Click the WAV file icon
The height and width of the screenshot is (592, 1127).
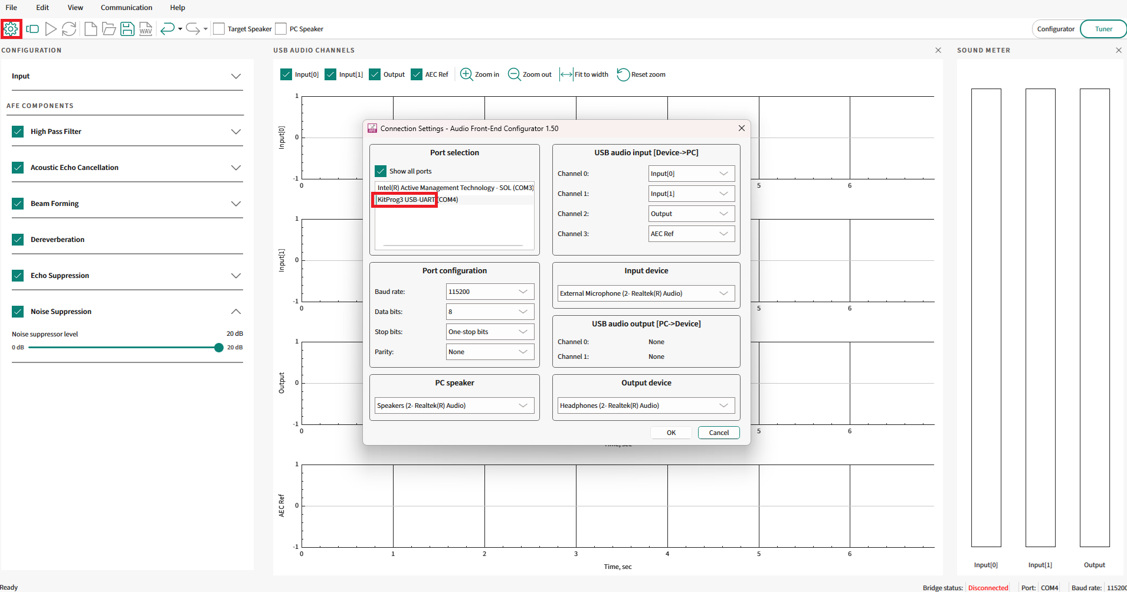click(x=146, y=29)
